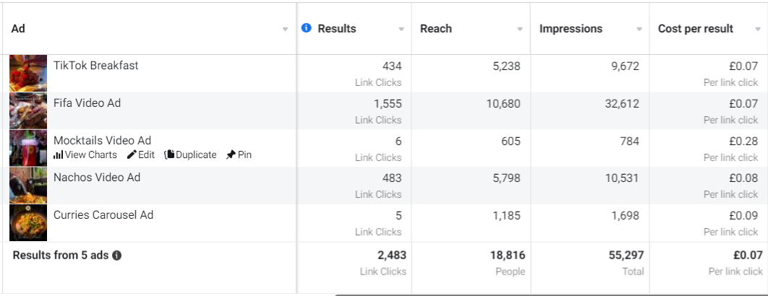Edit the Mocktails Video Ad
This screenshot has height=296, width=768.
pos(141,155)
